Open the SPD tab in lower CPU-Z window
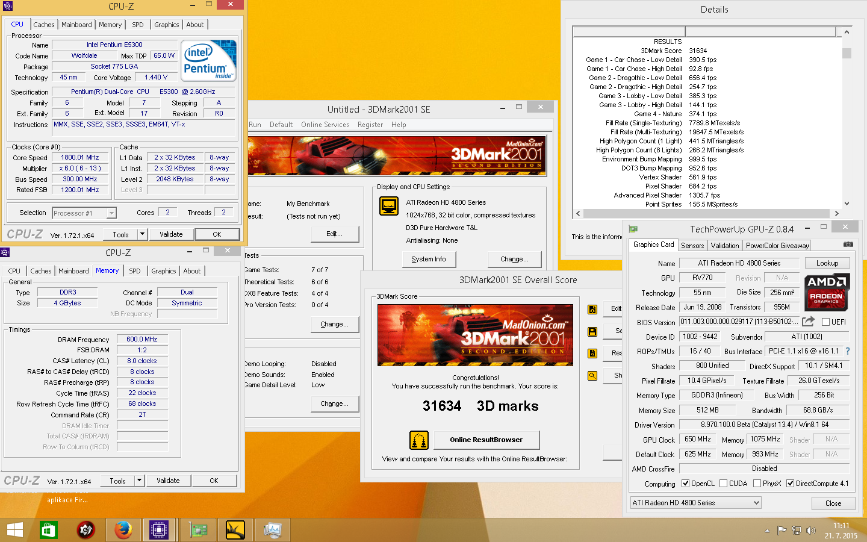The height and width of the screenshot is (542, 867). [x=135, y=271]
